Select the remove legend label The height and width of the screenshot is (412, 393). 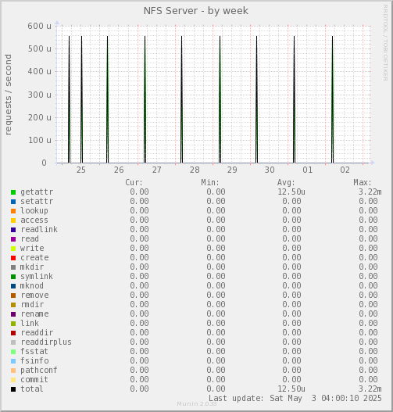point(34,295)
